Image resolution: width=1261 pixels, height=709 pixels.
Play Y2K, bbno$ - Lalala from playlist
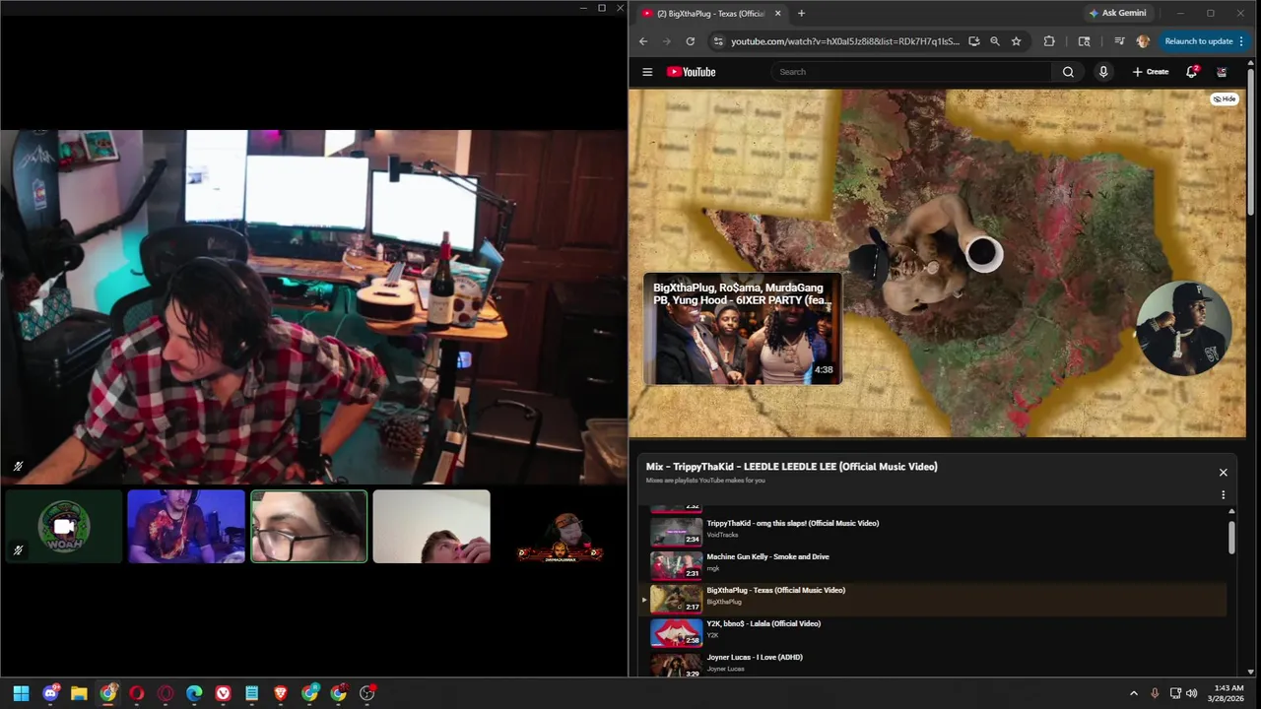[936, 633]
